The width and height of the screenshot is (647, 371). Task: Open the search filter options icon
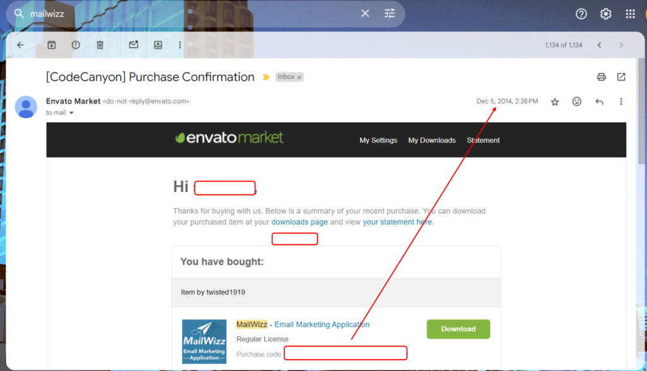tap(389, 14)
